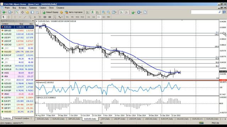Open the Templates icon
Screen dimensions: 227x127
click(145, 12)
